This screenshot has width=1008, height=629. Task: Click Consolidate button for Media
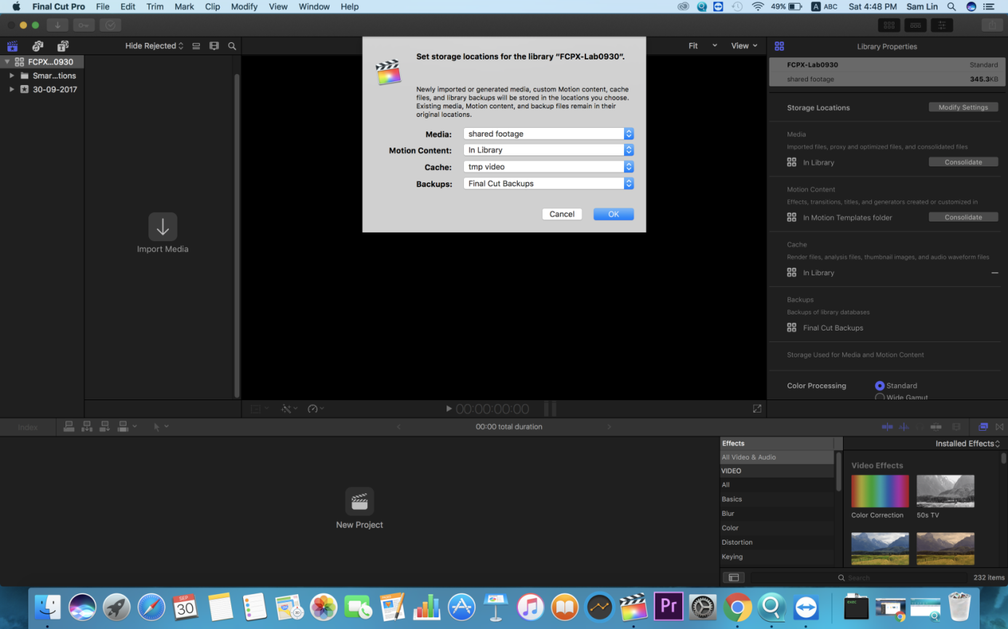[963, 162]
